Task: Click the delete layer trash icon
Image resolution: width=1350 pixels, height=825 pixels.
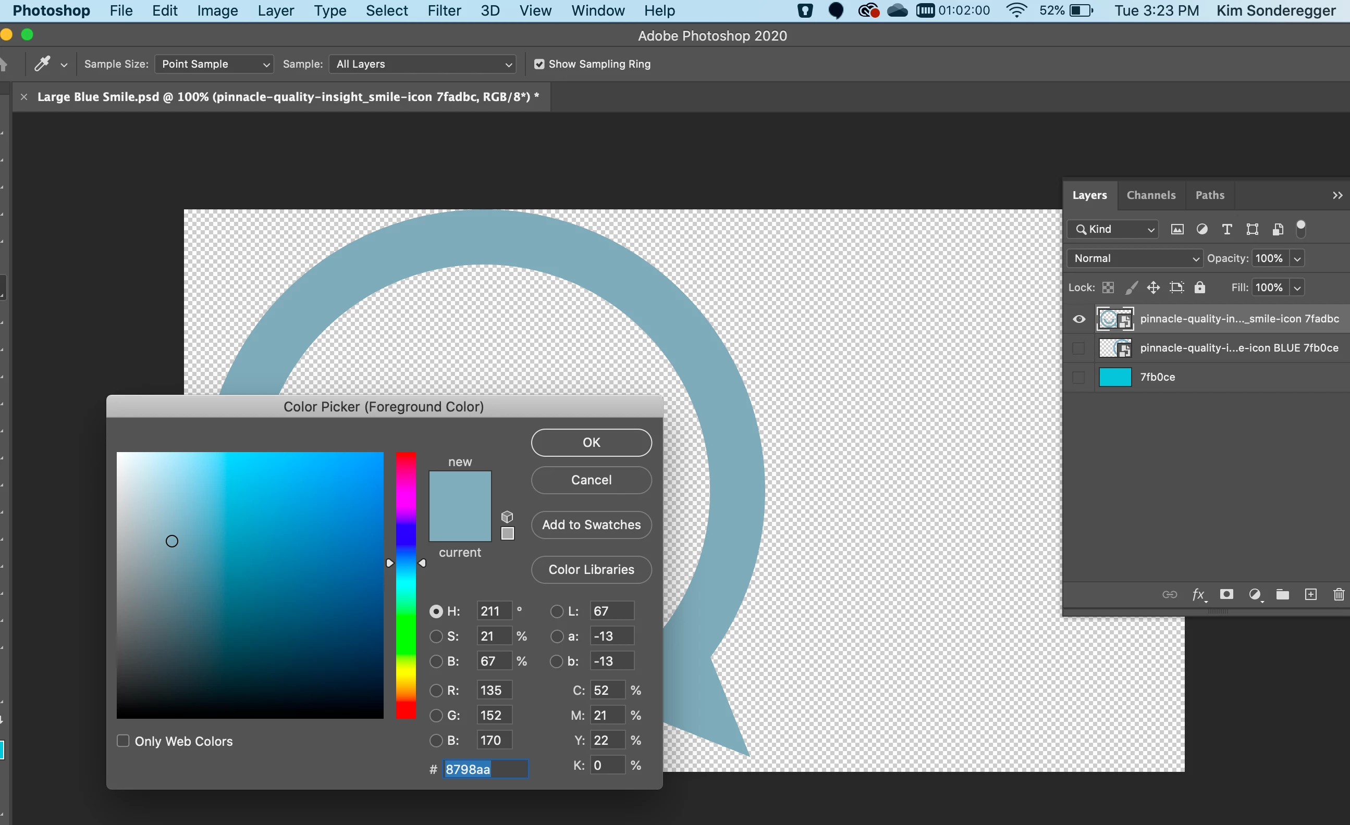Action: (x=1339, y=594)
